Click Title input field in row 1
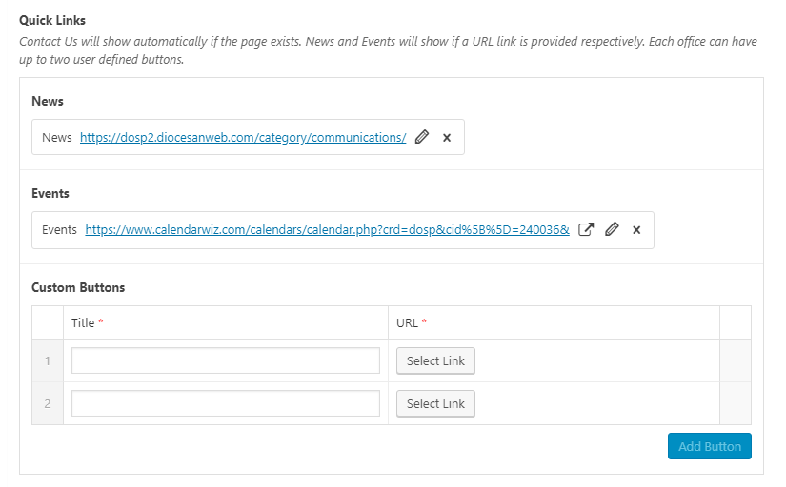 (x=226, y=360)
